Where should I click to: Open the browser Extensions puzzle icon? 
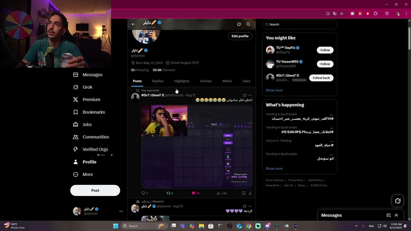[376, 13]
